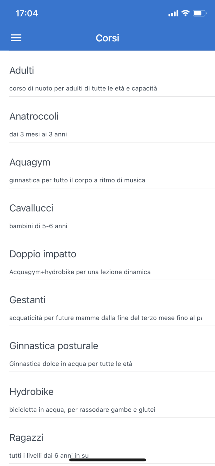Tap the home indicator bar
The height and width of the screenshot is (466, 215).
(x=107, y=459)
